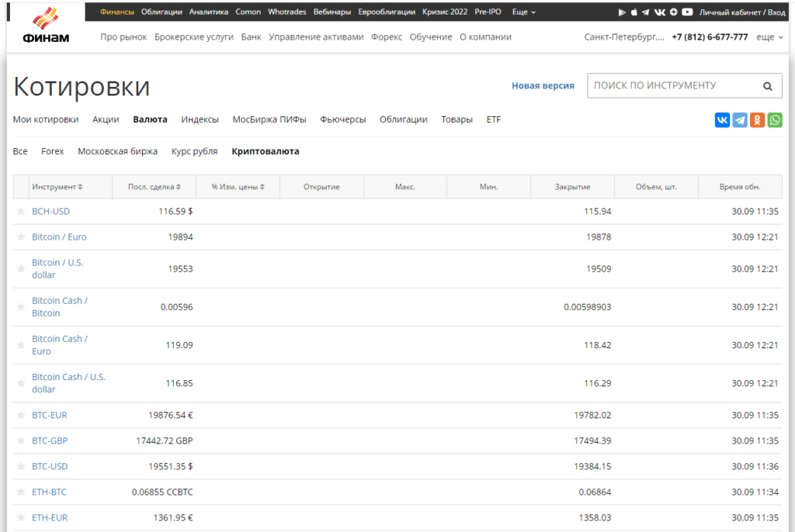Star BCH-USD as a favorite
795x532 pixels.
[21, 212]
